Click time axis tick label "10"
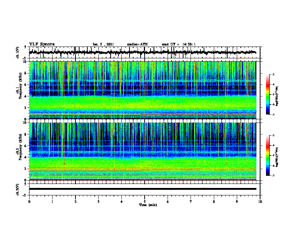Viewport: 293px width, 226px height. (260, 202)
